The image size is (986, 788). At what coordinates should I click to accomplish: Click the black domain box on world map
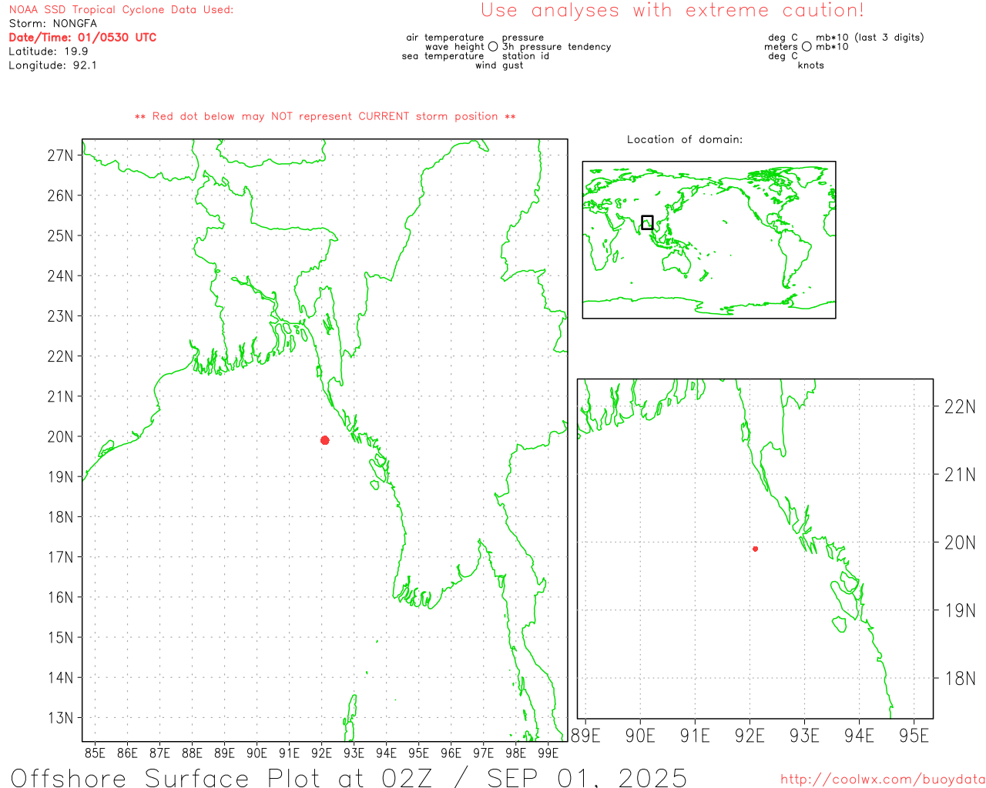647,222
